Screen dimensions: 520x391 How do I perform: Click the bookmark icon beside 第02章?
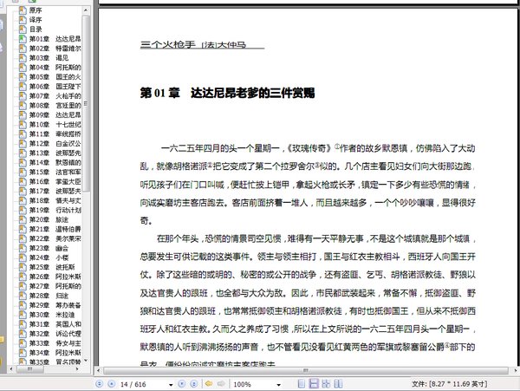pos(23,49)
